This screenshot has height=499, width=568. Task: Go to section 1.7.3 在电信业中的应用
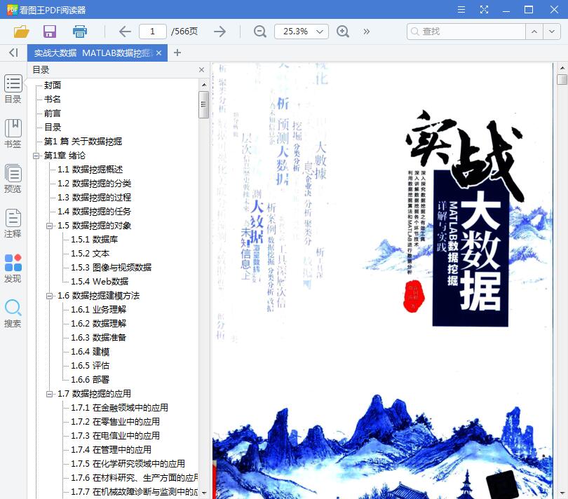[x=115, y=436]
